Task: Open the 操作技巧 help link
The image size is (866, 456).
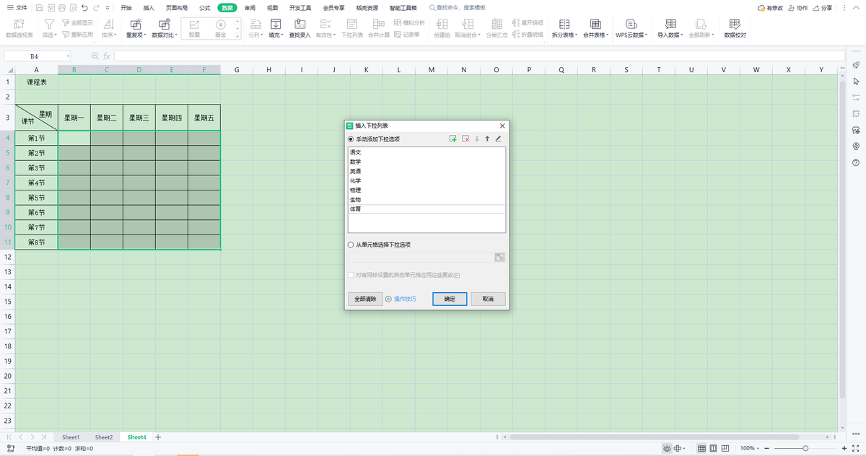Action: [x=404, y=299]
